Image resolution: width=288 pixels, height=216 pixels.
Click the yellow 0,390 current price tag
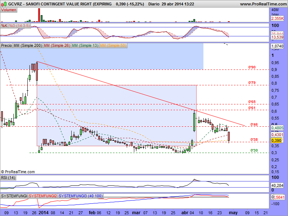(276, 140)
